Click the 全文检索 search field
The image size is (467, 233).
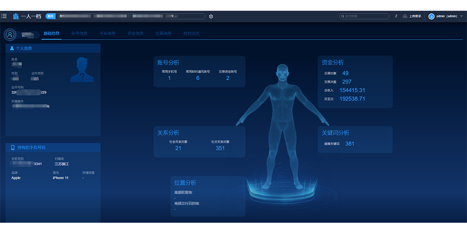(366, 16)
